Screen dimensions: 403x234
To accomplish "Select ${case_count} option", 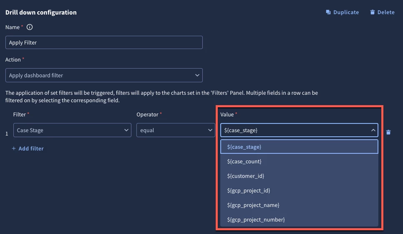I will tap(299, 161).
